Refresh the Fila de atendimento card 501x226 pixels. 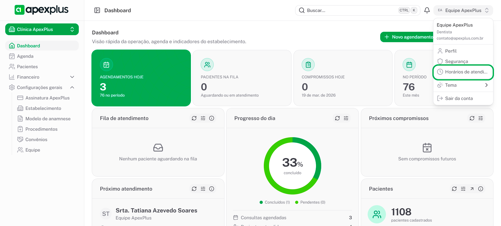tap(194, 118)
